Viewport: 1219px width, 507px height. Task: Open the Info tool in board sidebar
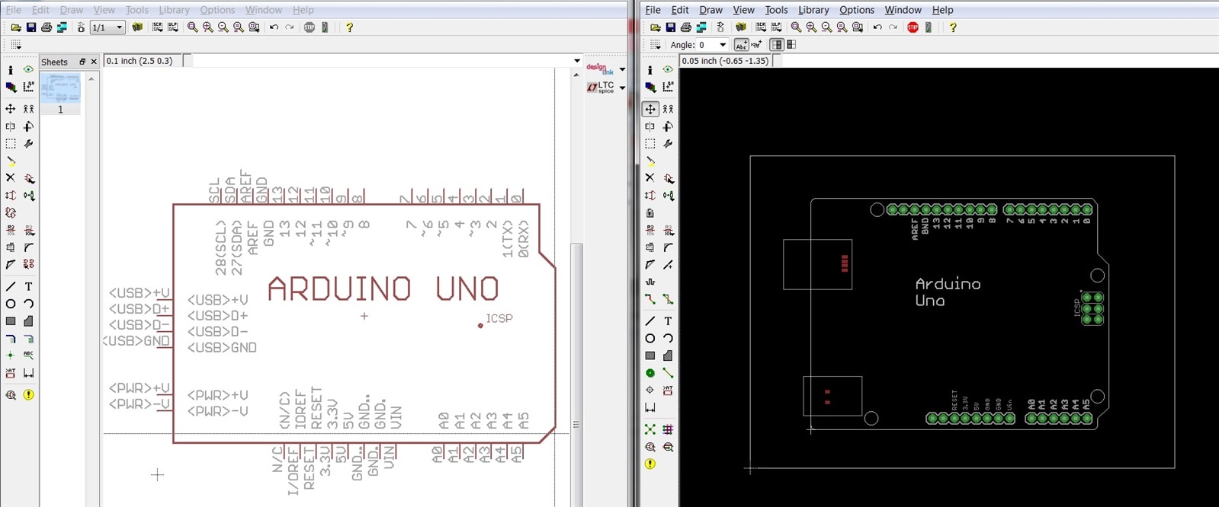[x=650, y=69]
